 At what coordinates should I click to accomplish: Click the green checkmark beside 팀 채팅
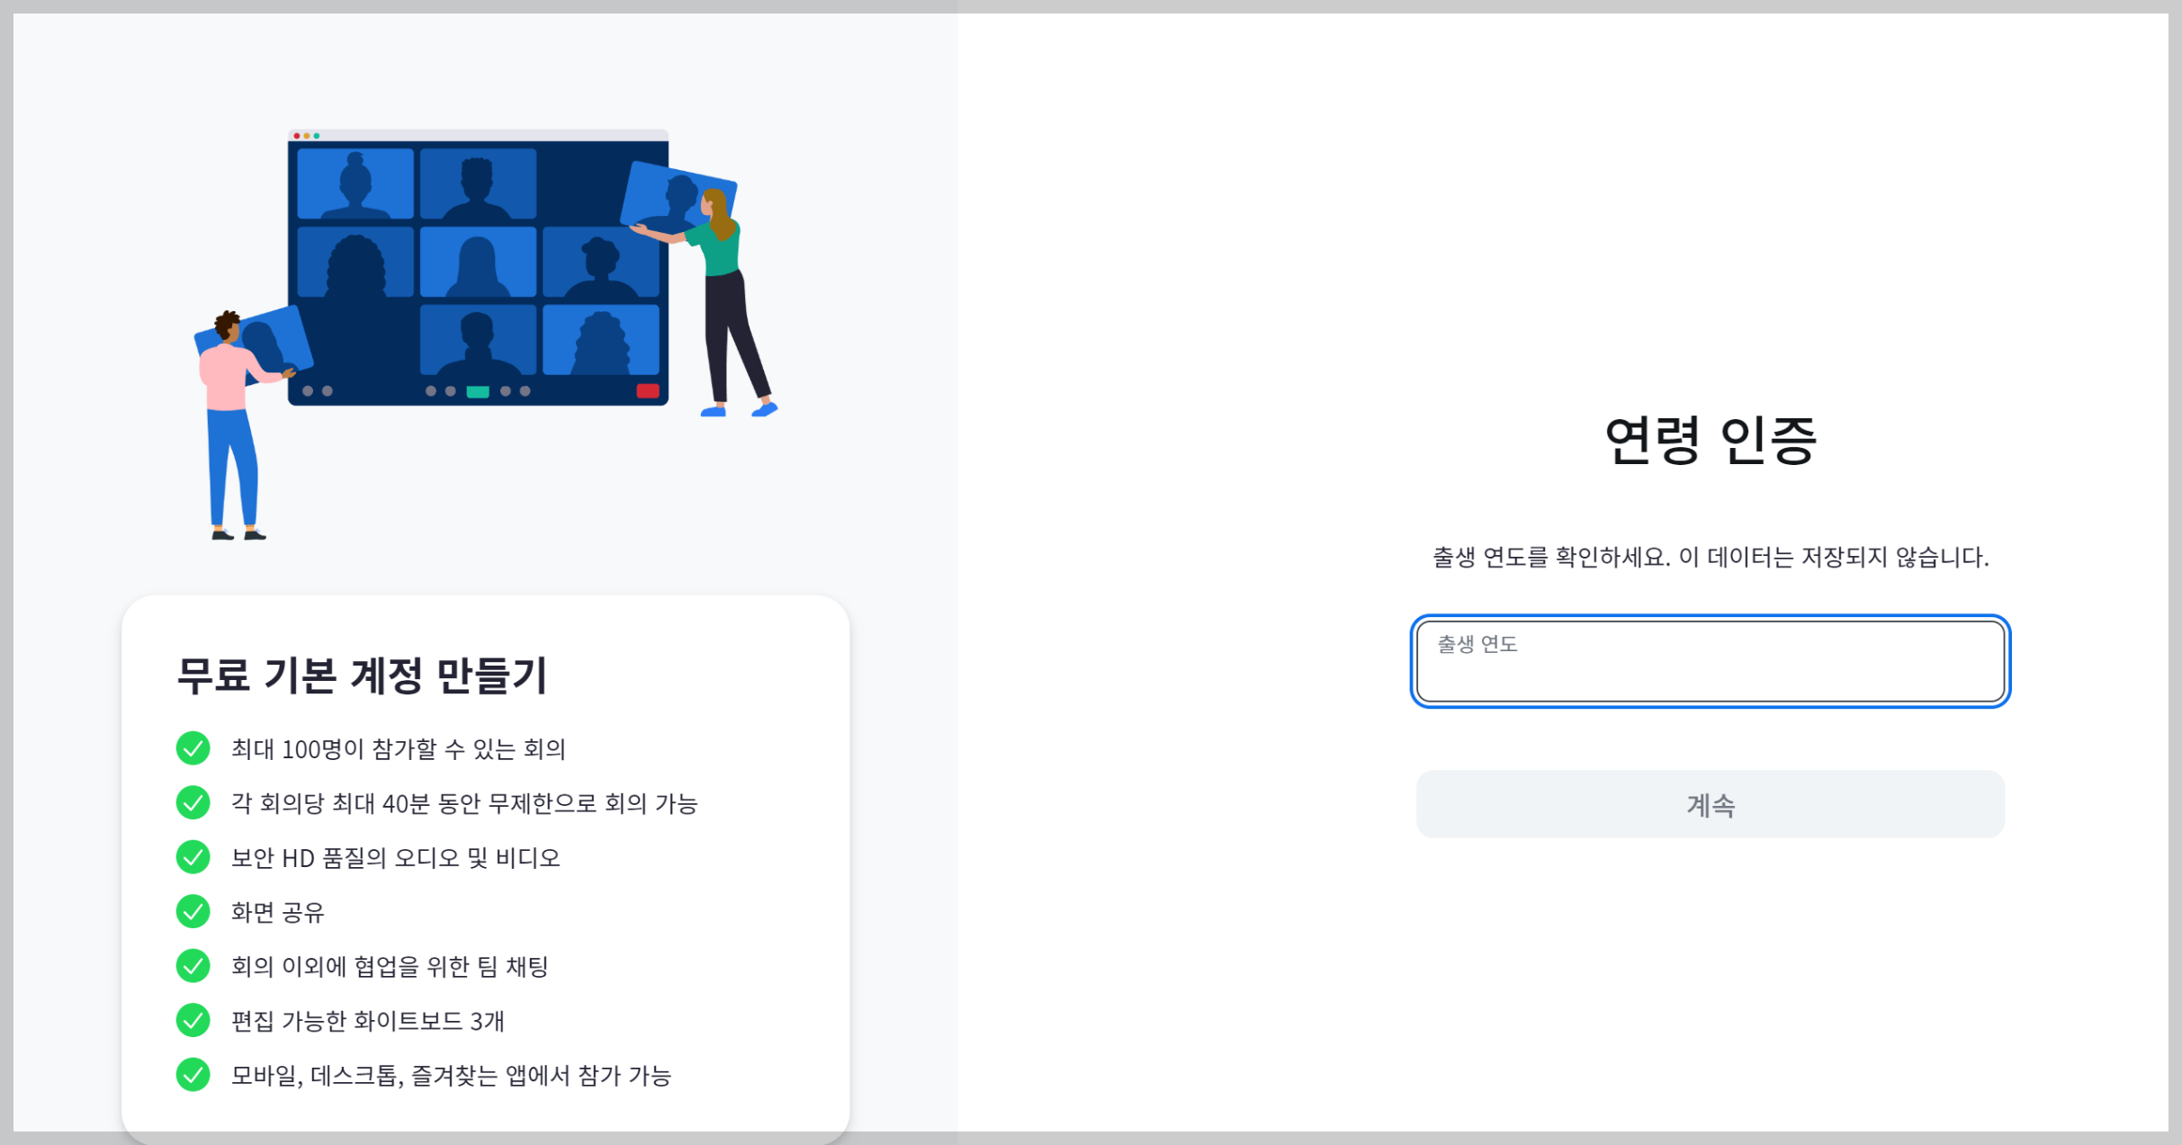(x=193, y=966)
